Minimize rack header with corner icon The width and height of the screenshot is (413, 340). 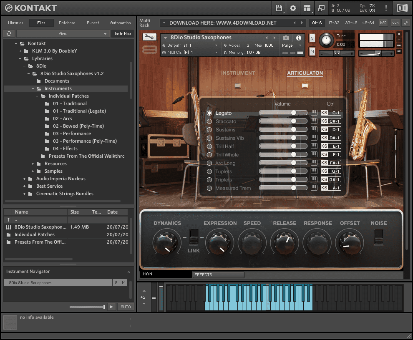coord(405,23)
